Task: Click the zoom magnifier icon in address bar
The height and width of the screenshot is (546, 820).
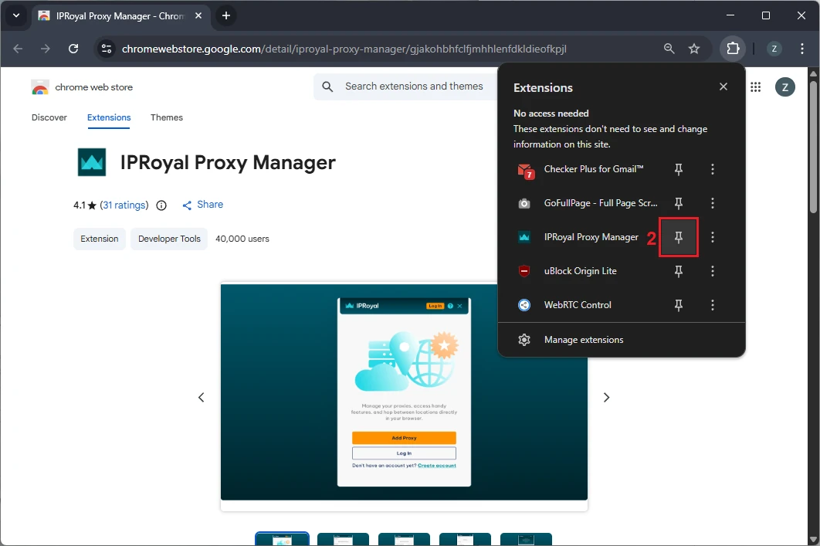Action: [669, 49]
